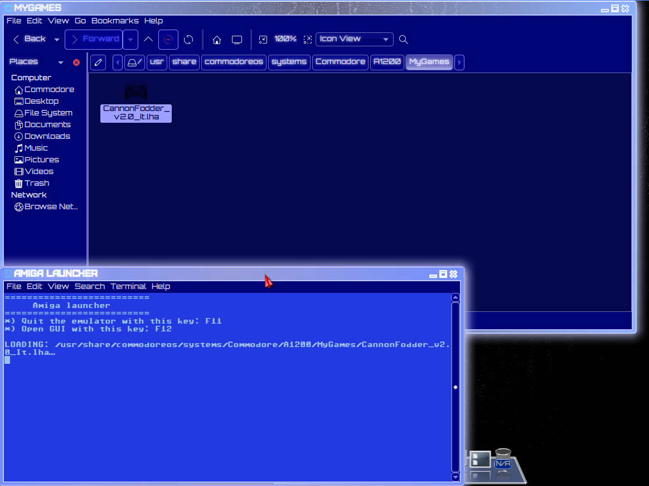This screenshot has height=486, width=649.
Task: Go to the Home folder icon
Action: click(216, 40)
